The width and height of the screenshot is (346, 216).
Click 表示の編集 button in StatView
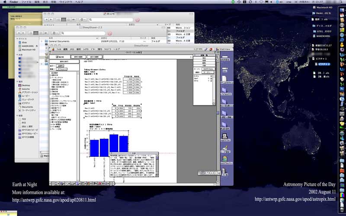point(94,57)
